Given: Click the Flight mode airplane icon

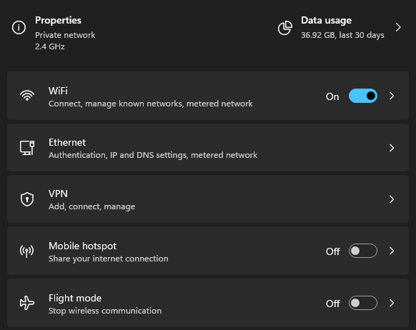Looking at the screenshot, I should point(27,303).
